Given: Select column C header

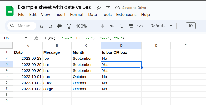Looking at the screenshot, I should [86, 46].
